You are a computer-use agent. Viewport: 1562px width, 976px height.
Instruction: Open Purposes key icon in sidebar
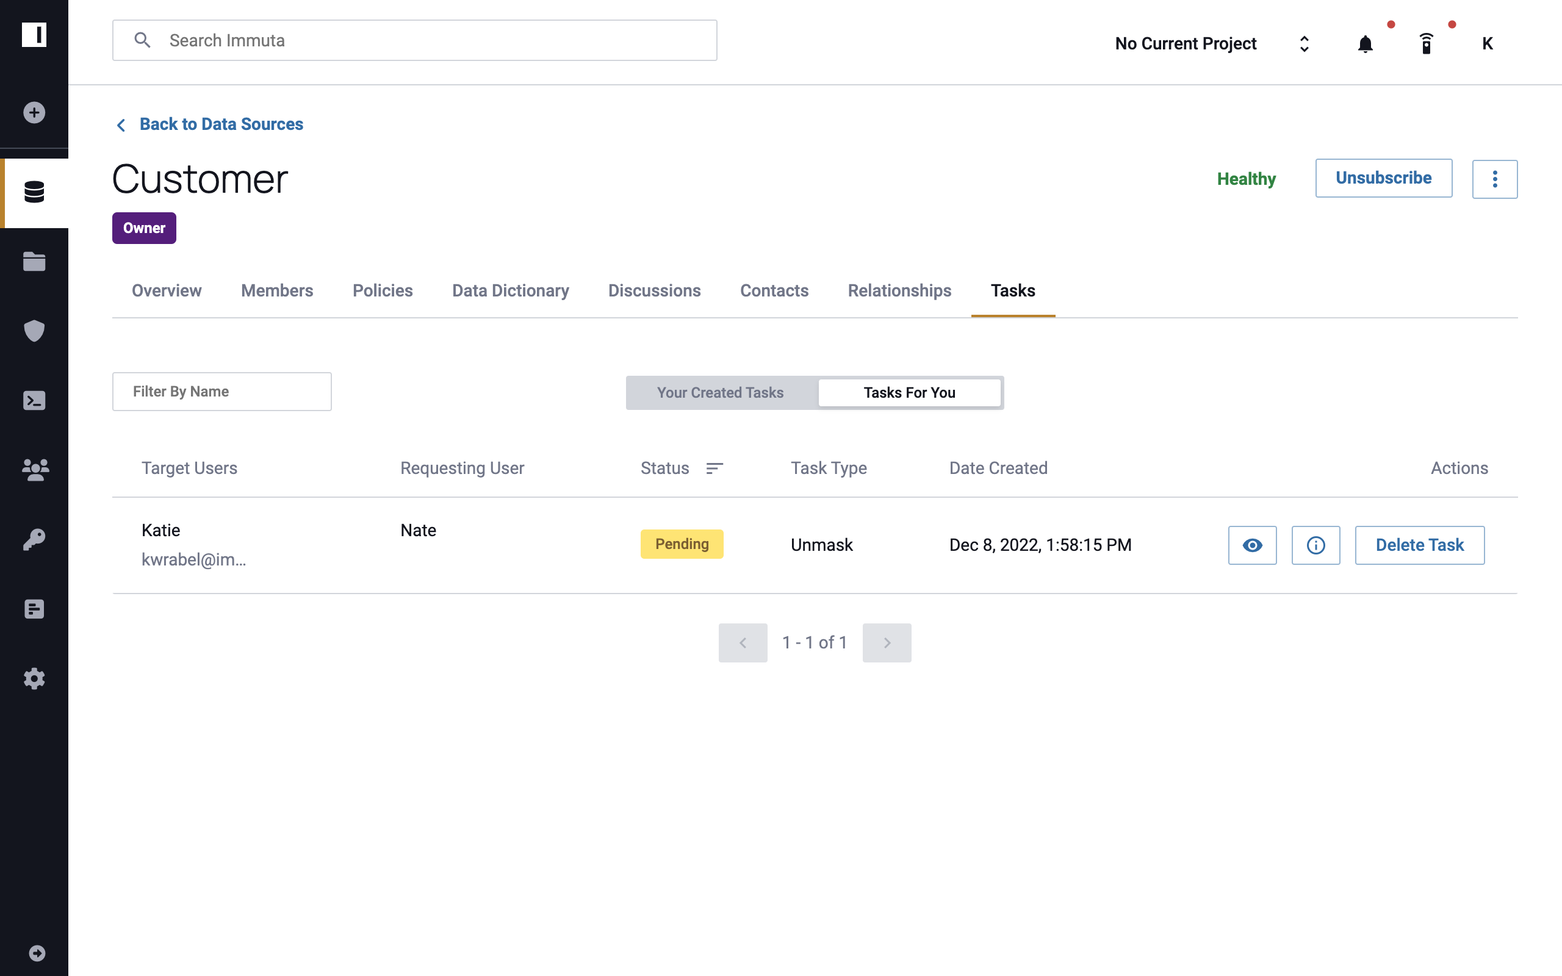tap(34, 540)
